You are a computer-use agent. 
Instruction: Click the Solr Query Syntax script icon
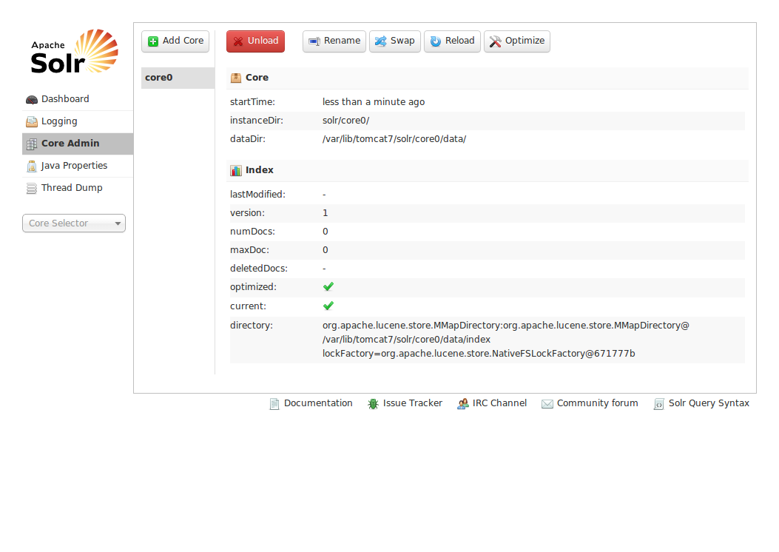click(658, 404)
